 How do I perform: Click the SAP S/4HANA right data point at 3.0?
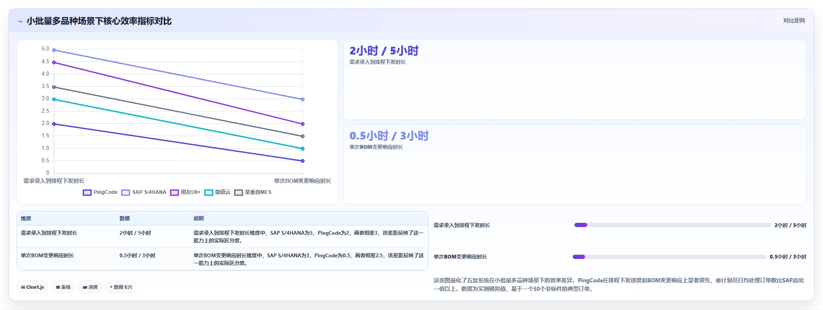click(303, 100)
